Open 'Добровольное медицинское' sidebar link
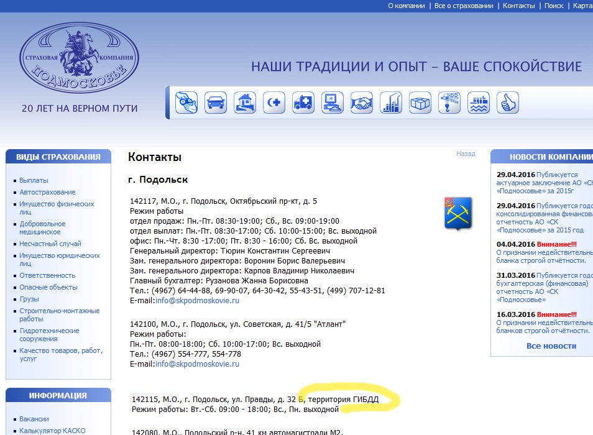This screenshot has width=593, height=435. [x=42, y=228]
